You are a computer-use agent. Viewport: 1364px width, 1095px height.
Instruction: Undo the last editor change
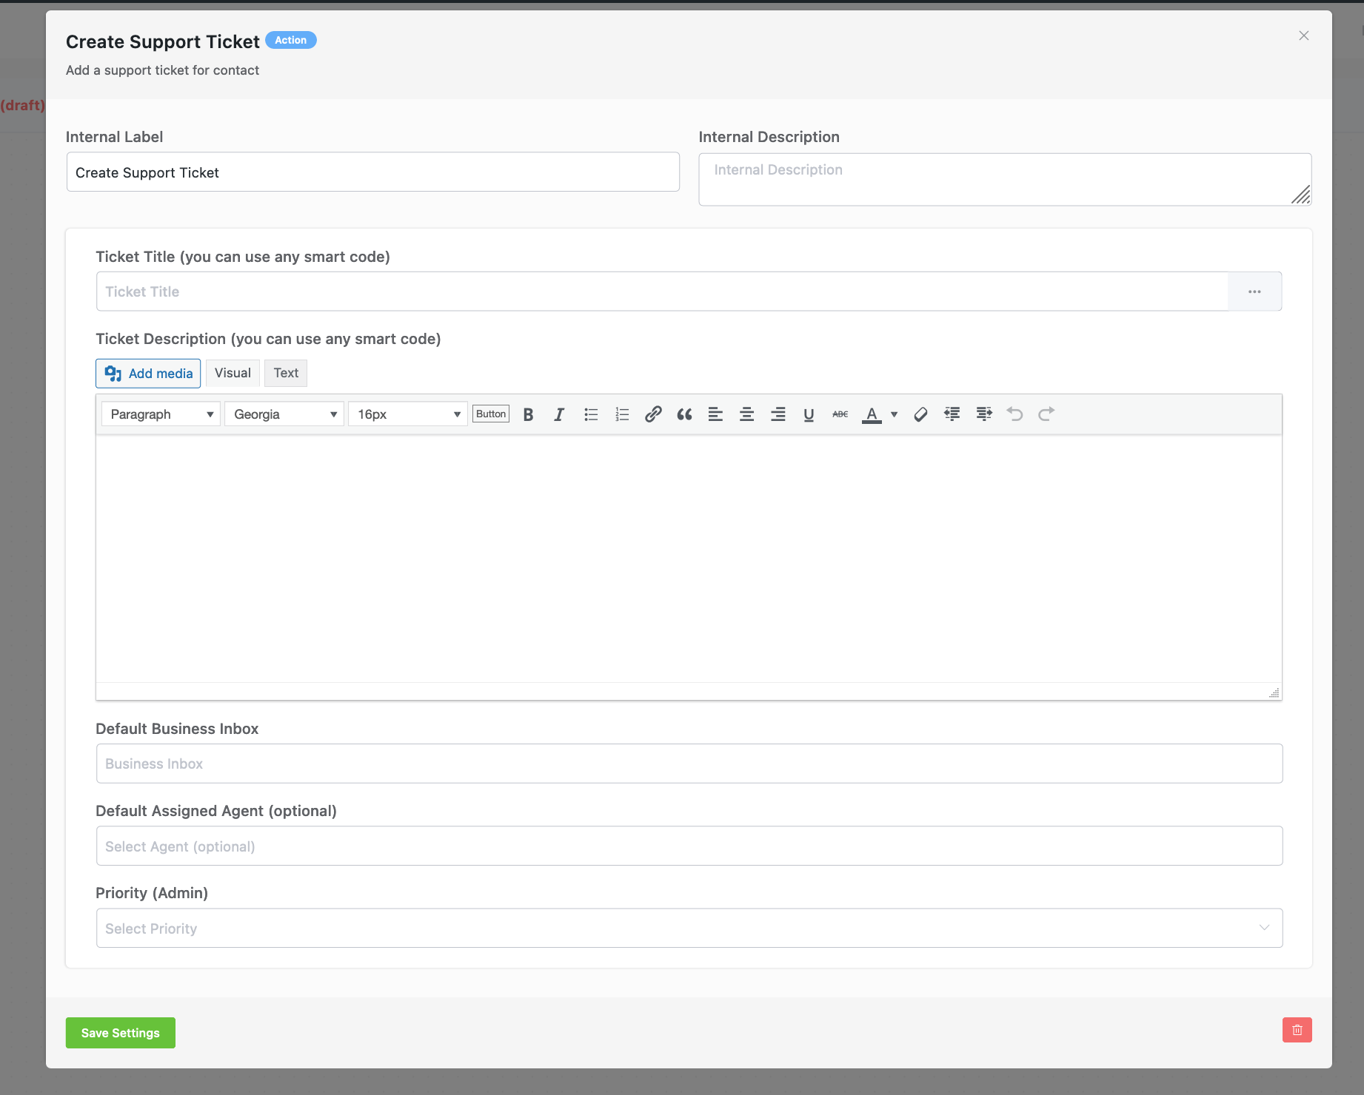(x=1014, y=414)
